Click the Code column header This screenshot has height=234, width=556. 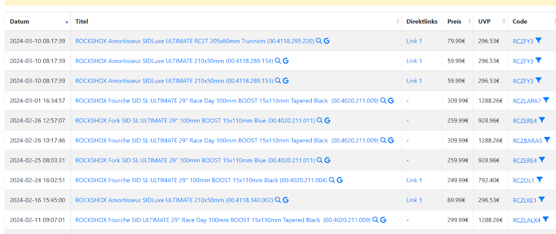pos(520,22)
